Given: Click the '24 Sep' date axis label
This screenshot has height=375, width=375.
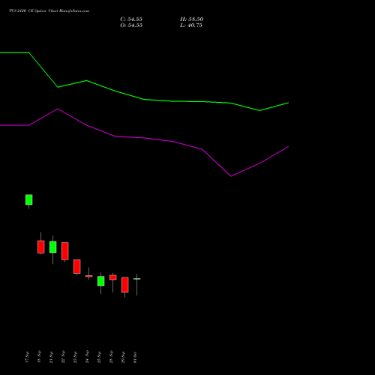Looking at the screenshot, I should pyautogui.click(x=87, y=357).
